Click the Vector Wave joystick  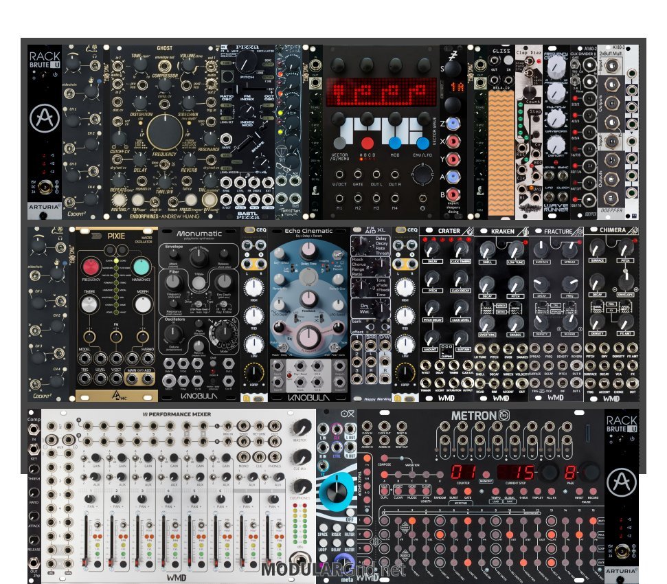(422, 174)
